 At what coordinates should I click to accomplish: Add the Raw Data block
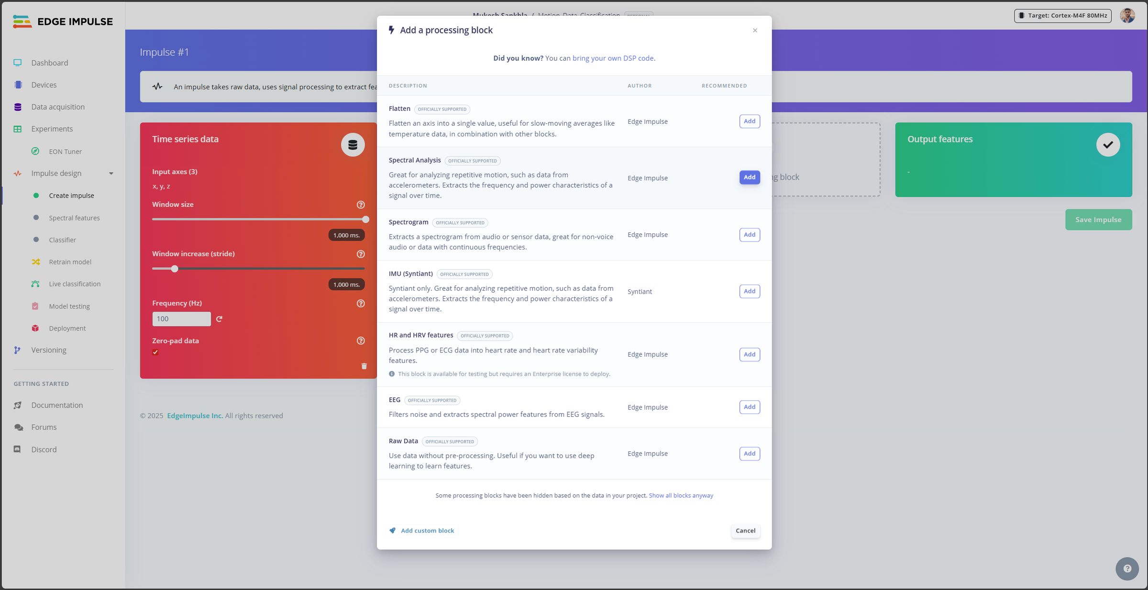point(750,453)
